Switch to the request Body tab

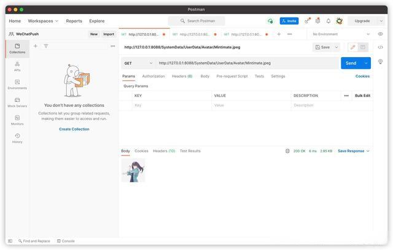pyautogui.click(x=204, y=76)
